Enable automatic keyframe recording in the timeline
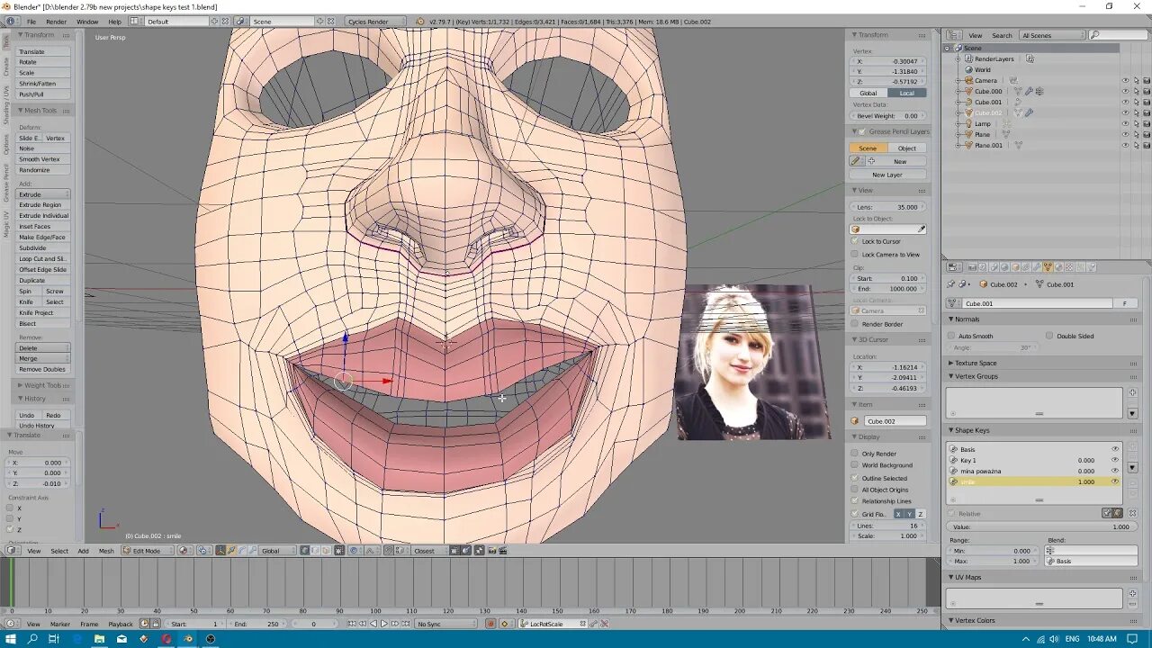Screen dimensions: 1152x648 (490, 623)
